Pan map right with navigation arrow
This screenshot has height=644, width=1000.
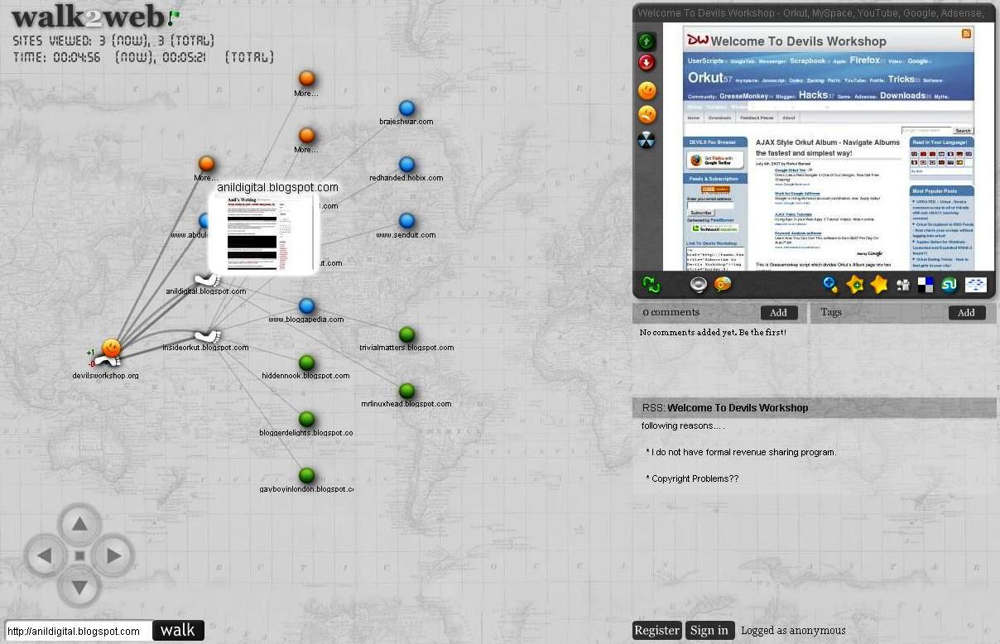click(113, 555)
